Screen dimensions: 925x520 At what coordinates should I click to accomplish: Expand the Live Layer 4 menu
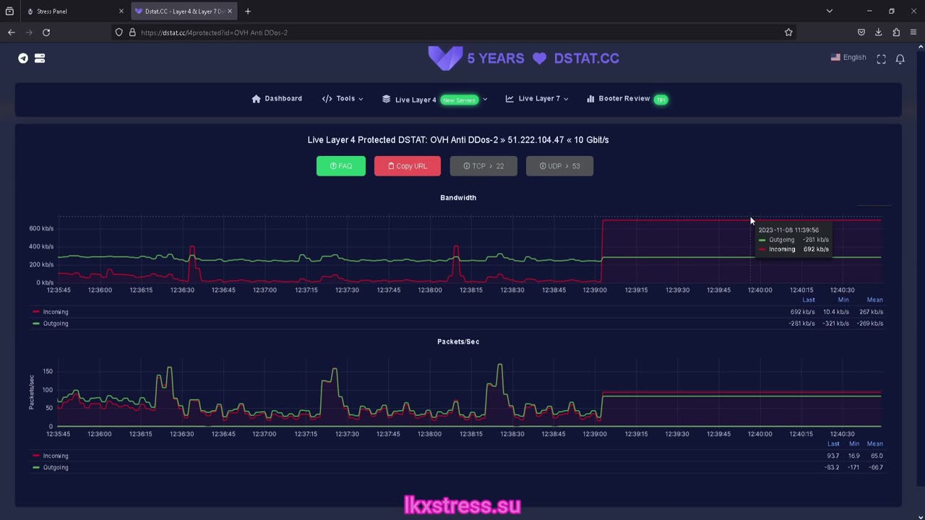tap(434, 100)
